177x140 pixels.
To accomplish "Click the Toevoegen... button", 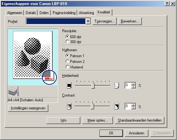I will [105, 21].
